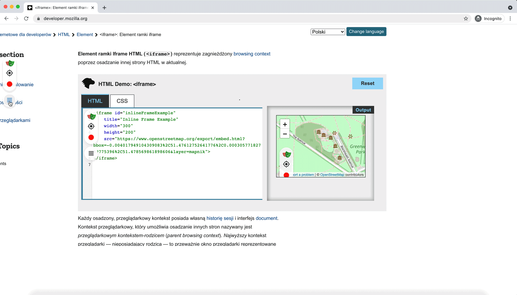
Task: Click the lines icon in the code editor
Action: coord(91,153)
